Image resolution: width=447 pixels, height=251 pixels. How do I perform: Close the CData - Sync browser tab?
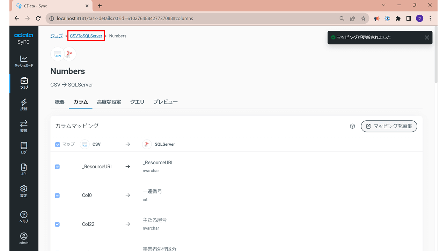point(87,6)
